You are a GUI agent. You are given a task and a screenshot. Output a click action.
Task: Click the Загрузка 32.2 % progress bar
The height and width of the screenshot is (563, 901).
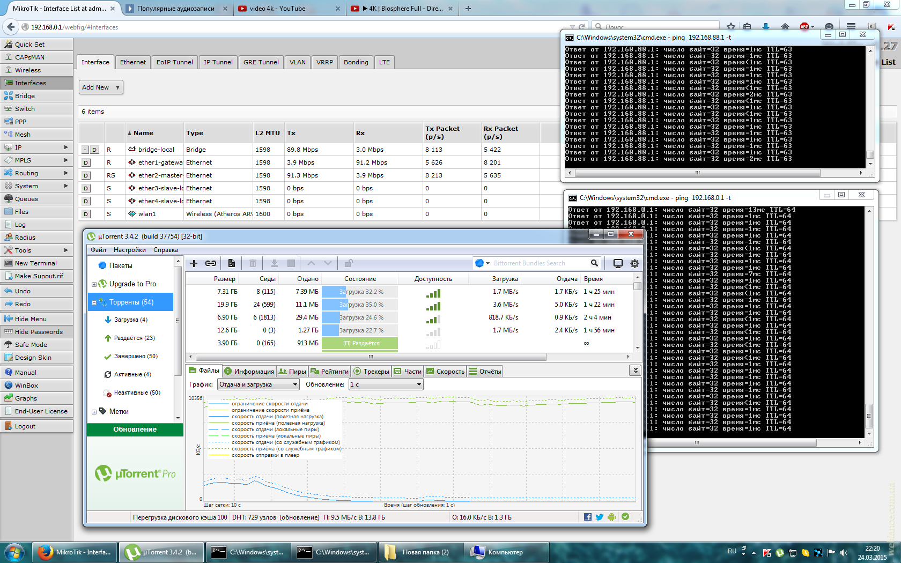360,292
